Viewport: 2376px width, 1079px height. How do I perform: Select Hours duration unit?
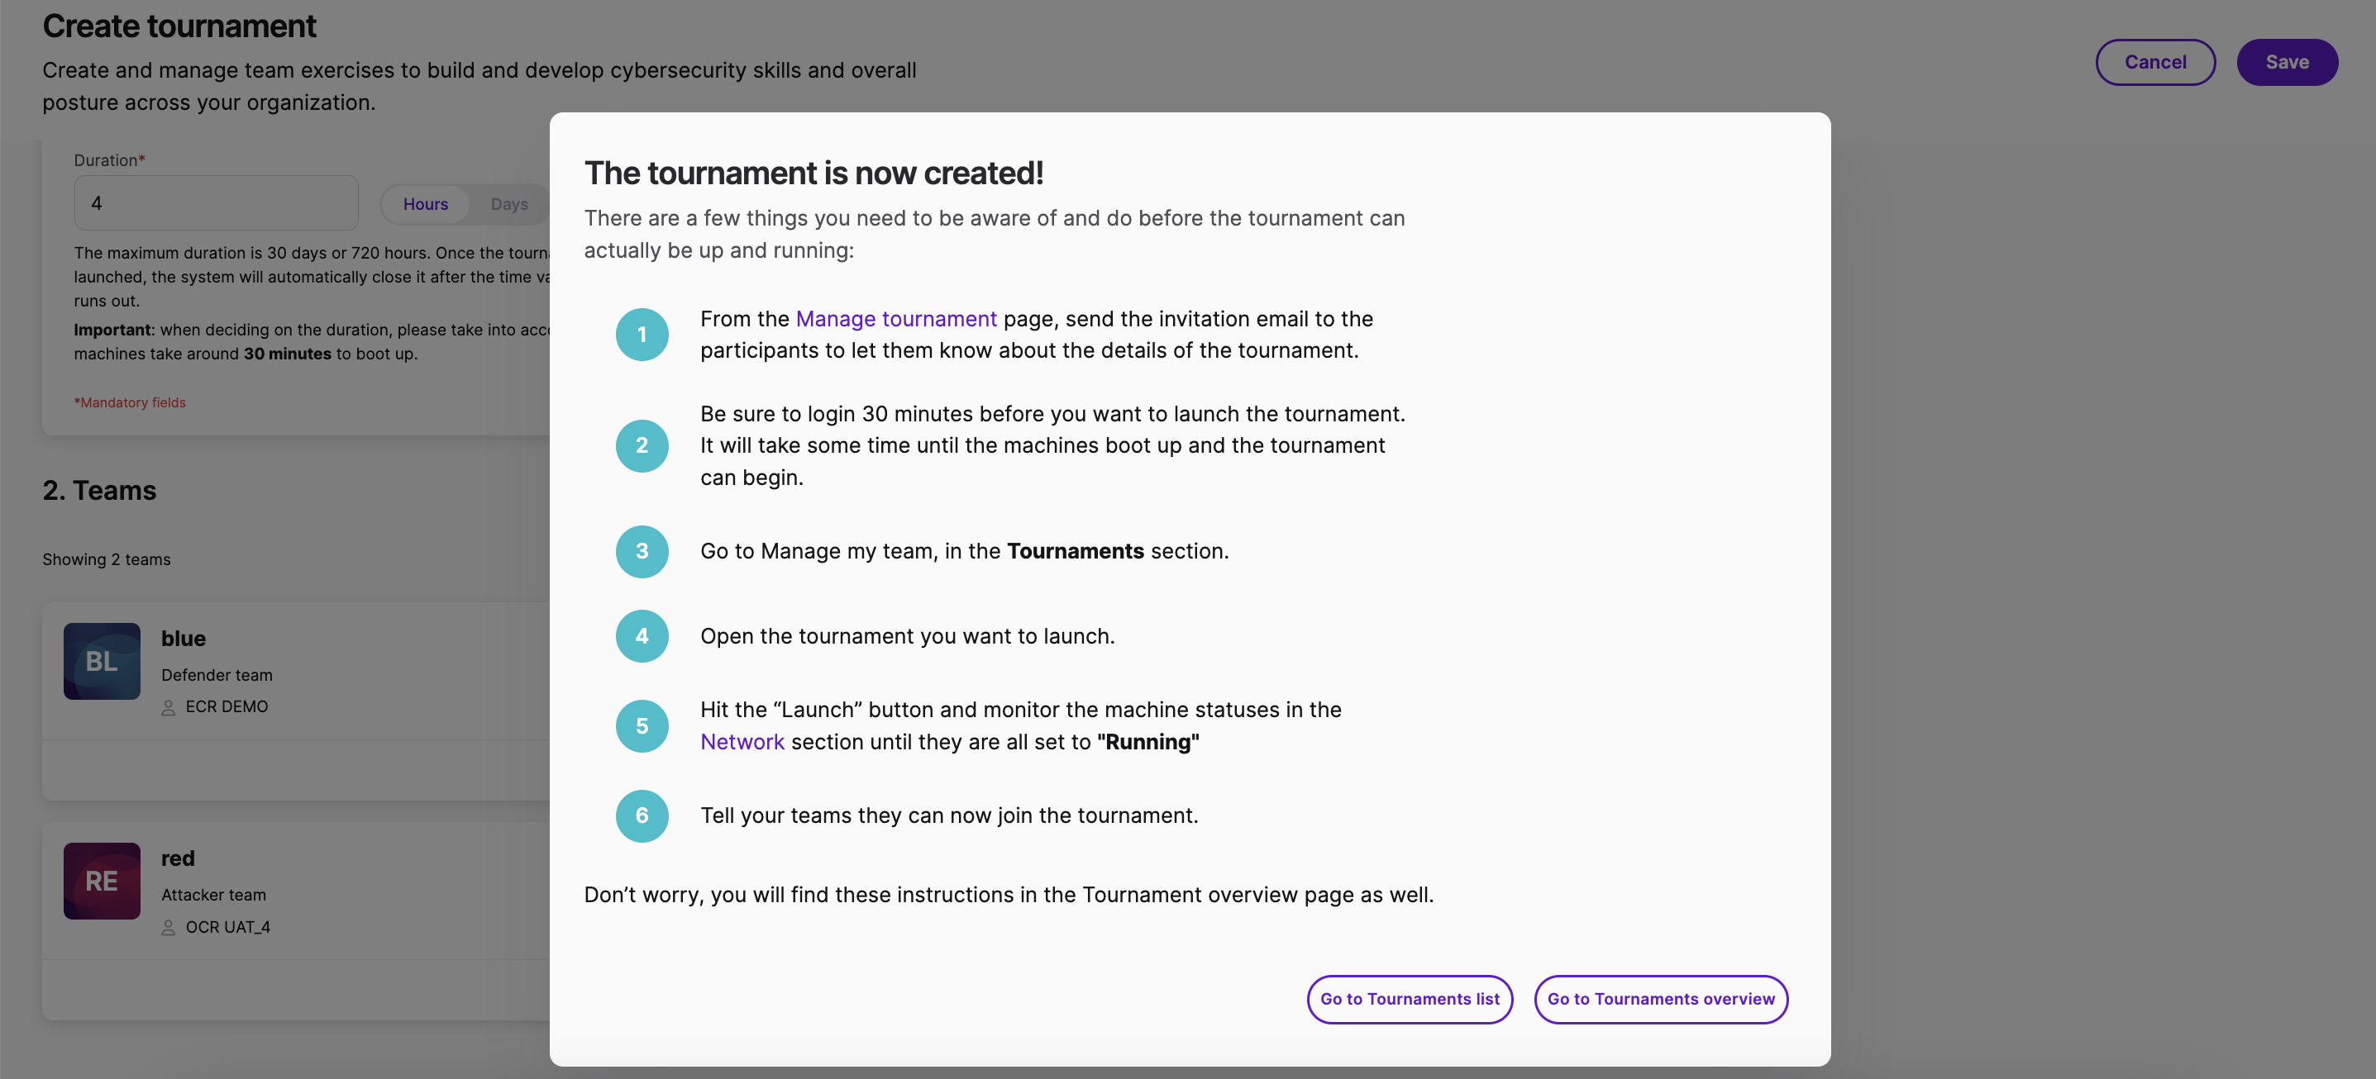coord(425,203)
